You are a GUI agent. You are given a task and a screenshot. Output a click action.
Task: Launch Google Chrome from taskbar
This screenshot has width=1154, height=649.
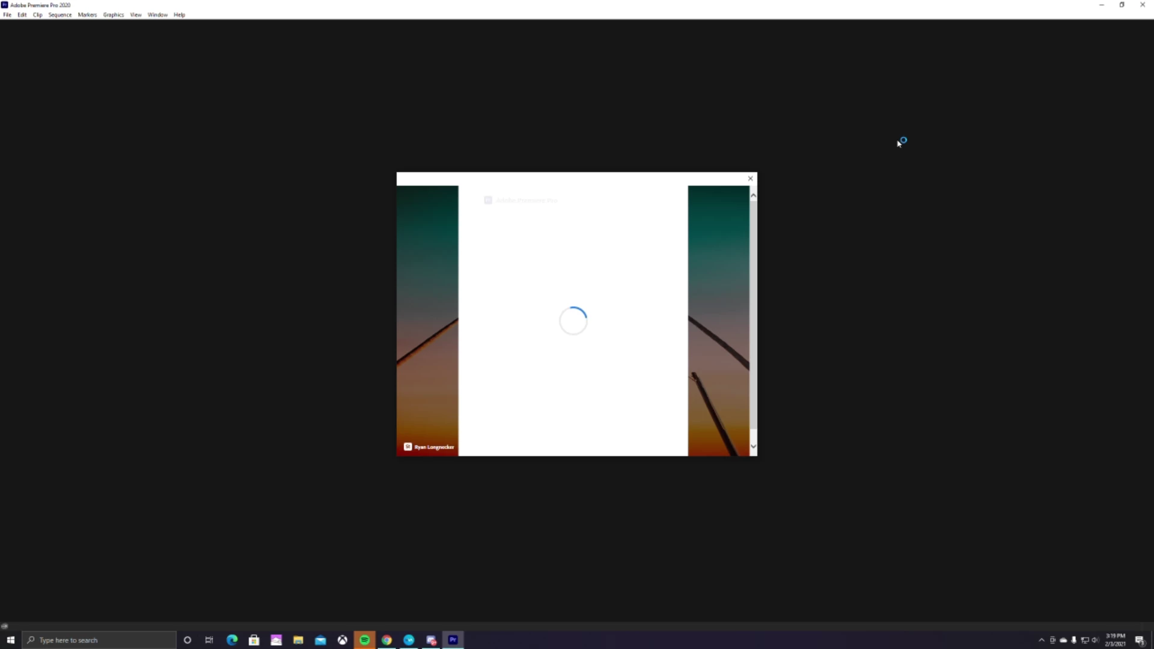(x=386, y=640)
